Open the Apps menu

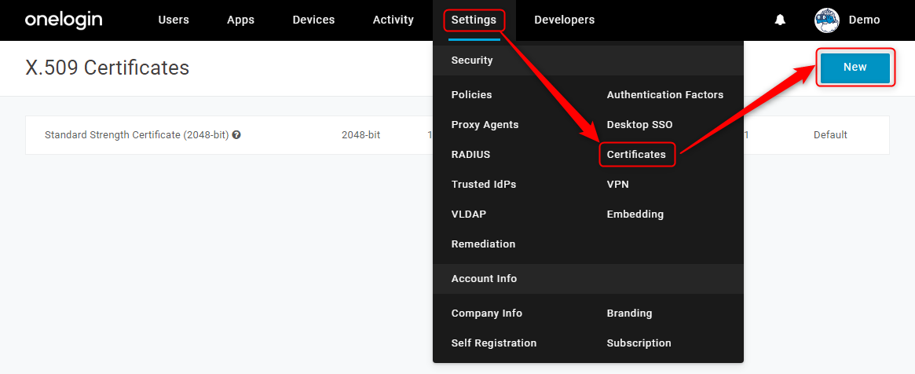(240, 20)
